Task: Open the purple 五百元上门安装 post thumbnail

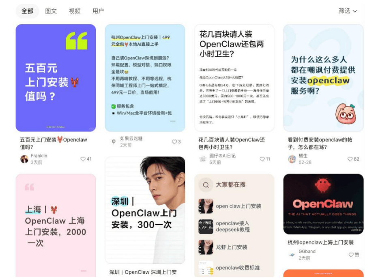Action: (x=56, y=78)
